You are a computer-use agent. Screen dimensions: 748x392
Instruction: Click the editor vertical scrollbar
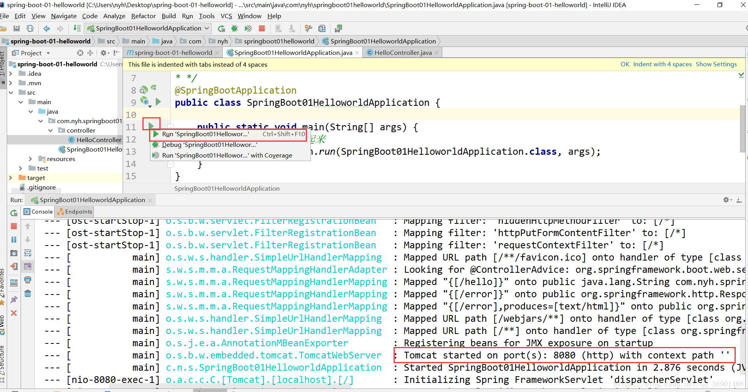click(x=742, y=128)
